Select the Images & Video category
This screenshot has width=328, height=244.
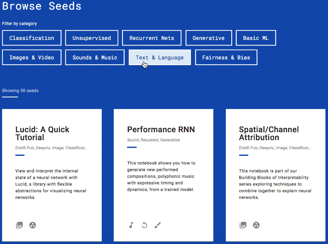click(x=31, y=57)
